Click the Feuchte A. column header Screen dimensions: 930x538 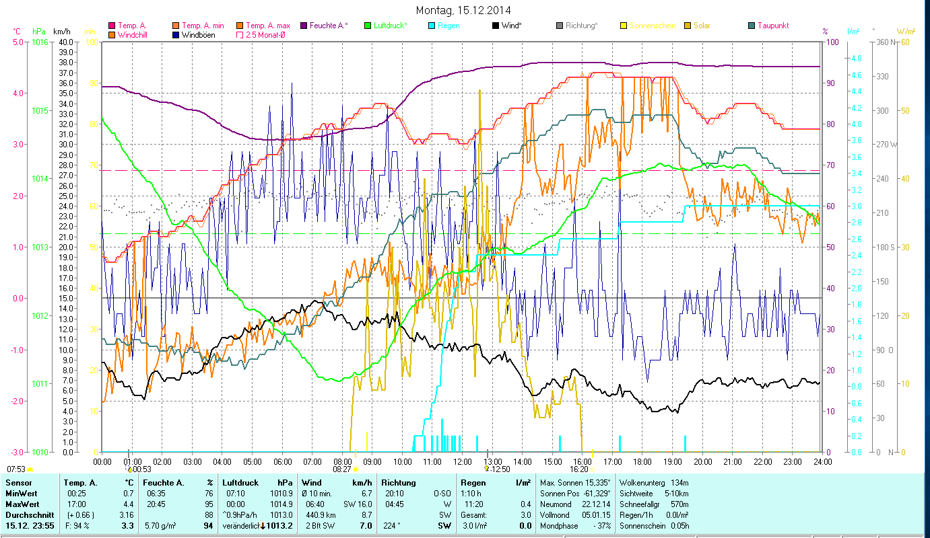164,483
